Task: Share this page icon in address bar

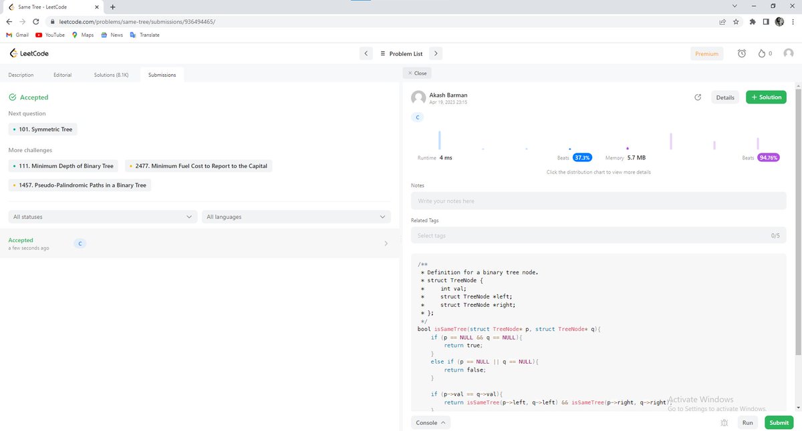Action: point(722,21)
